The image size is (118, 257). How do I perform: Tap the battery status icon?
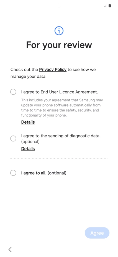[110, 6]
